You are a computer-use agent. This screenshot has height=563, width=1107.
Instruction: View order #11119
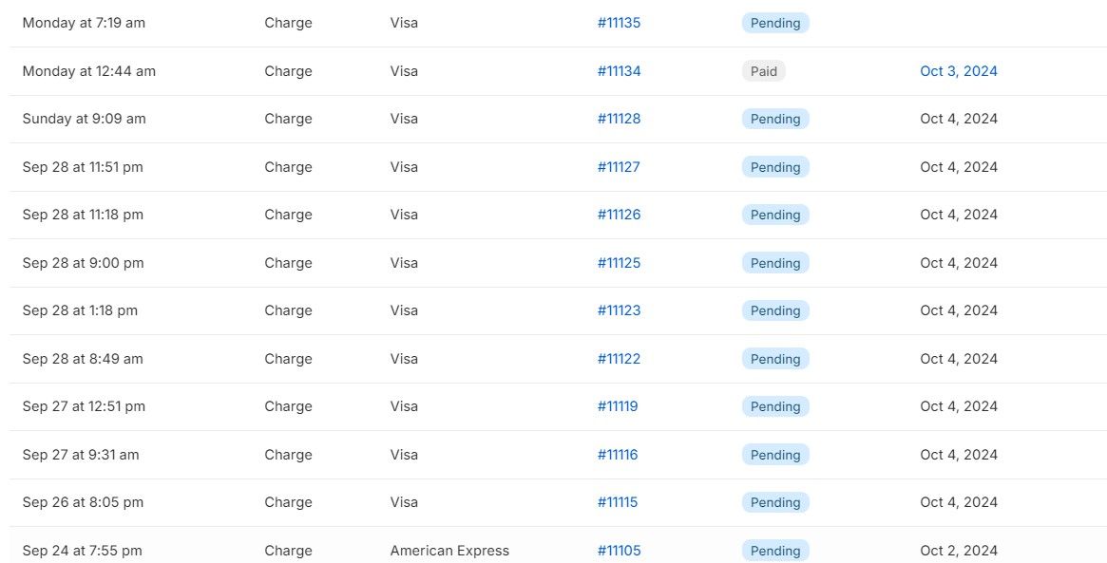(x=618, y=406)
